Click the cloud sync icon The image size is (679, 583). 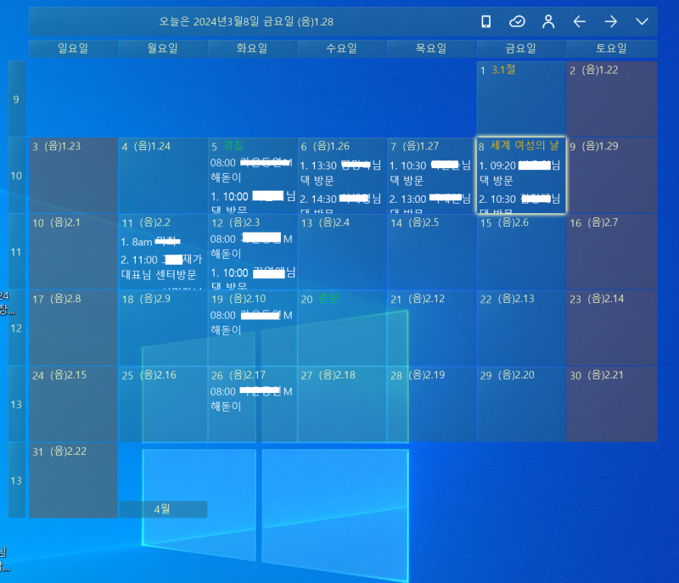click(x=517, y=21)
